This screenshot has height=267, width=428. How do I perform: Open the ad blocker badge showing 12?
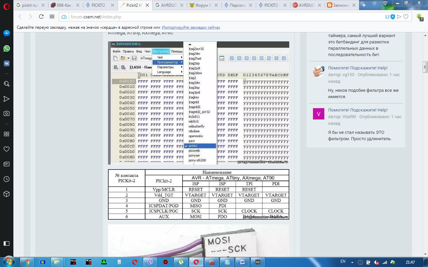(390, 17)
